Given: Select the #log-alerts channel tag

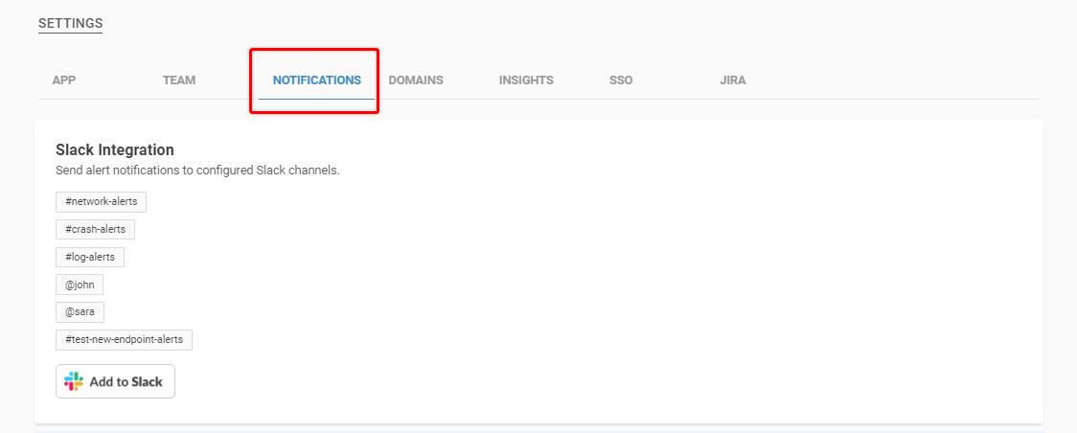Looking at the screenshot, I should [90, 258].
